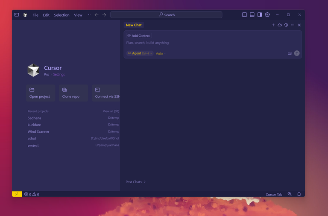Open the Edit menu
The width and height of the screenshot is (328, 216).
tap(46, 15)
